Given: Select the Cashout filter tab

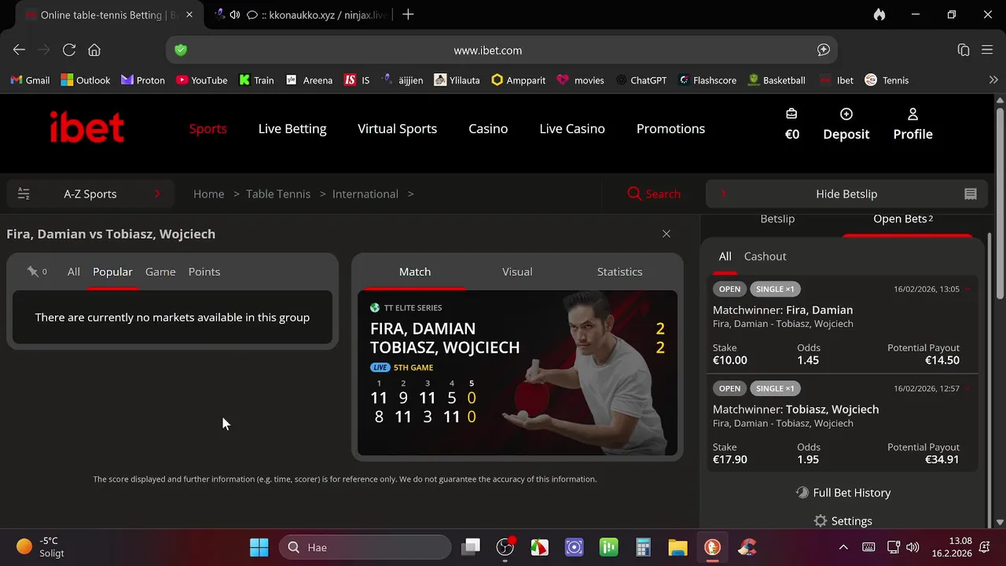Looking at the screenshot, I should click(765, 256).
